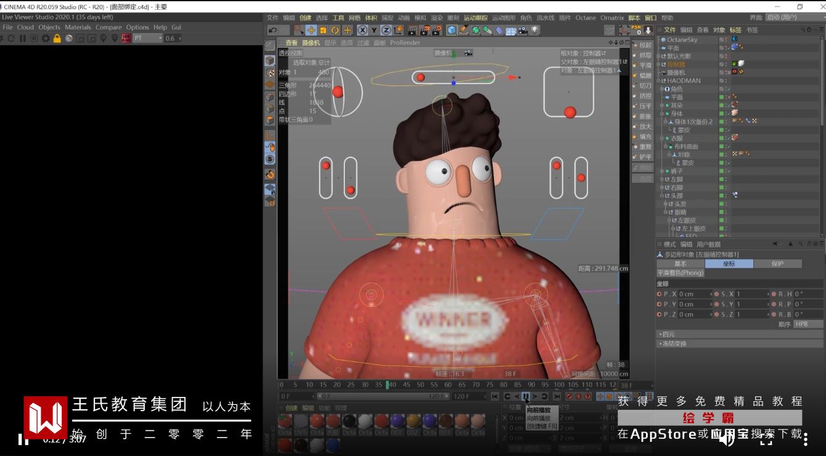
Task: Click the Light bulb icon in toolbar
Action: (x=534, y=30)
